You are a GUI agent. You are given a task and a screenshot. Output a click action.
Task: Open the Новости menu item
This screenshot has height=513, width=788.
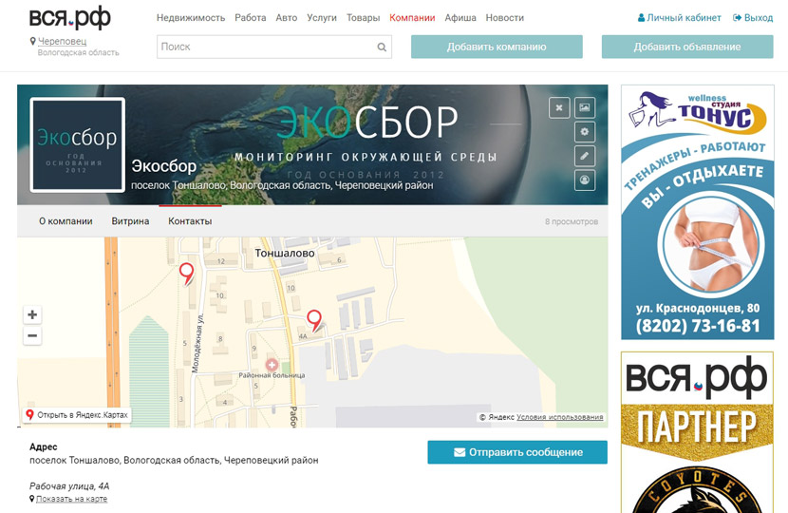click(504, 18)
